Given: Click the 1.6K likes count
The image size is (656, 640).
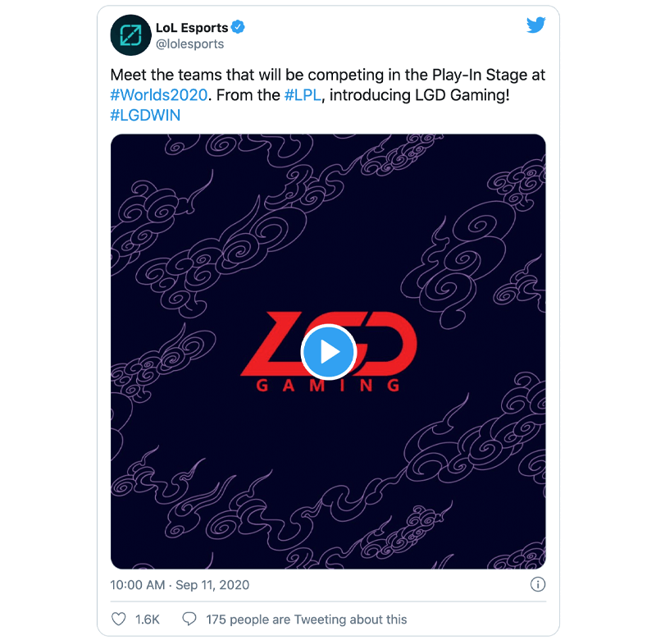Looking at the screenshot, I should tap(148, 619).
